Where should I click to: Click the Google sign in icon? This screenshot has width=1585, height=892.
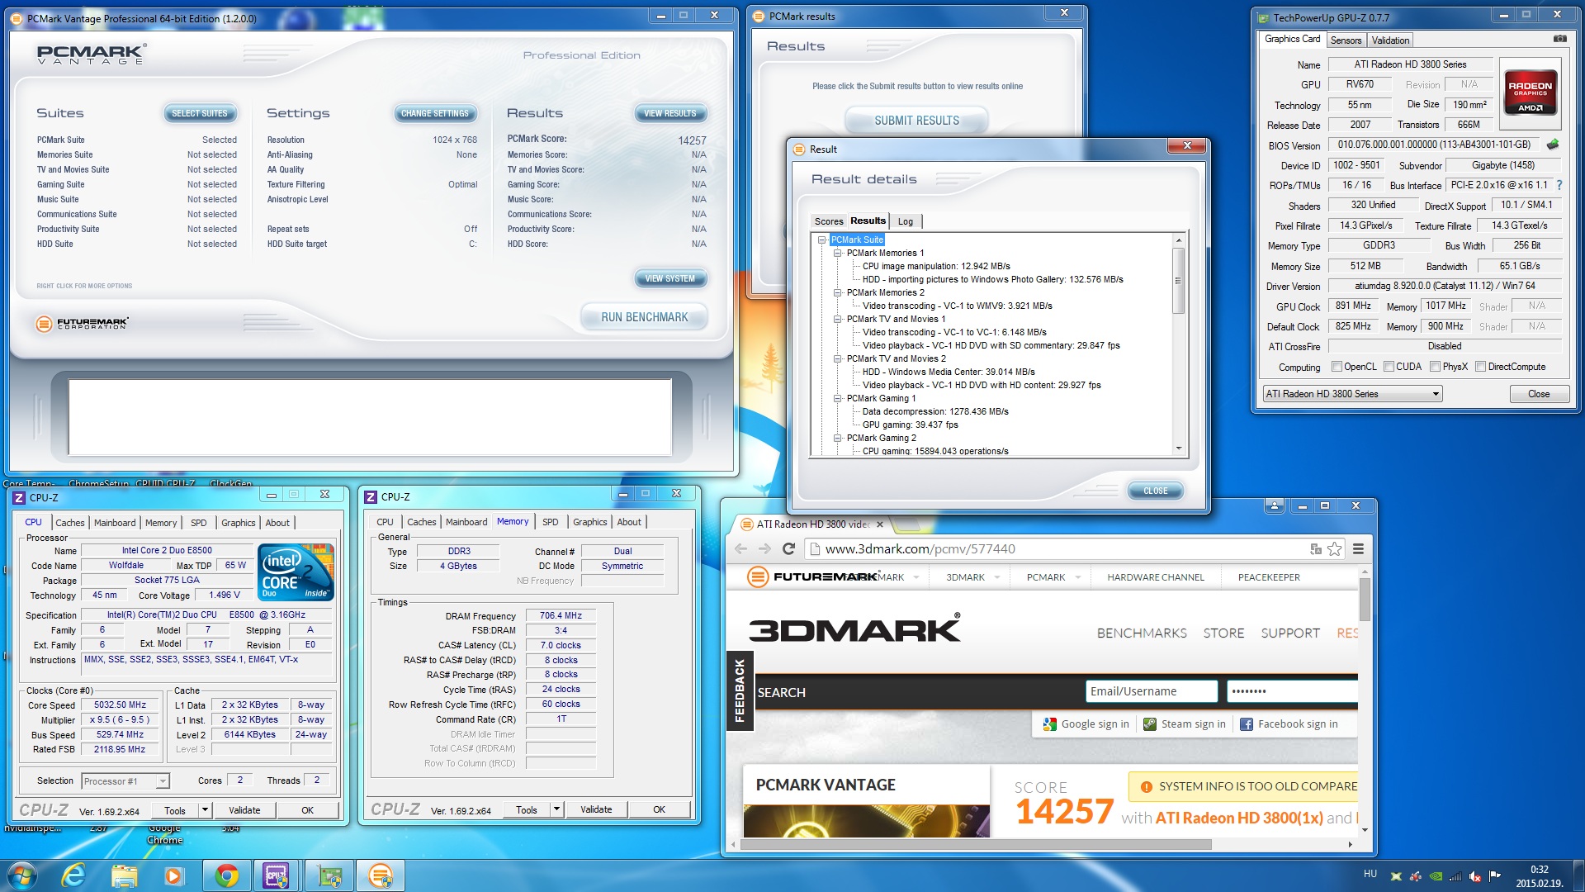pyautogui.click(x=1049, y=724)
